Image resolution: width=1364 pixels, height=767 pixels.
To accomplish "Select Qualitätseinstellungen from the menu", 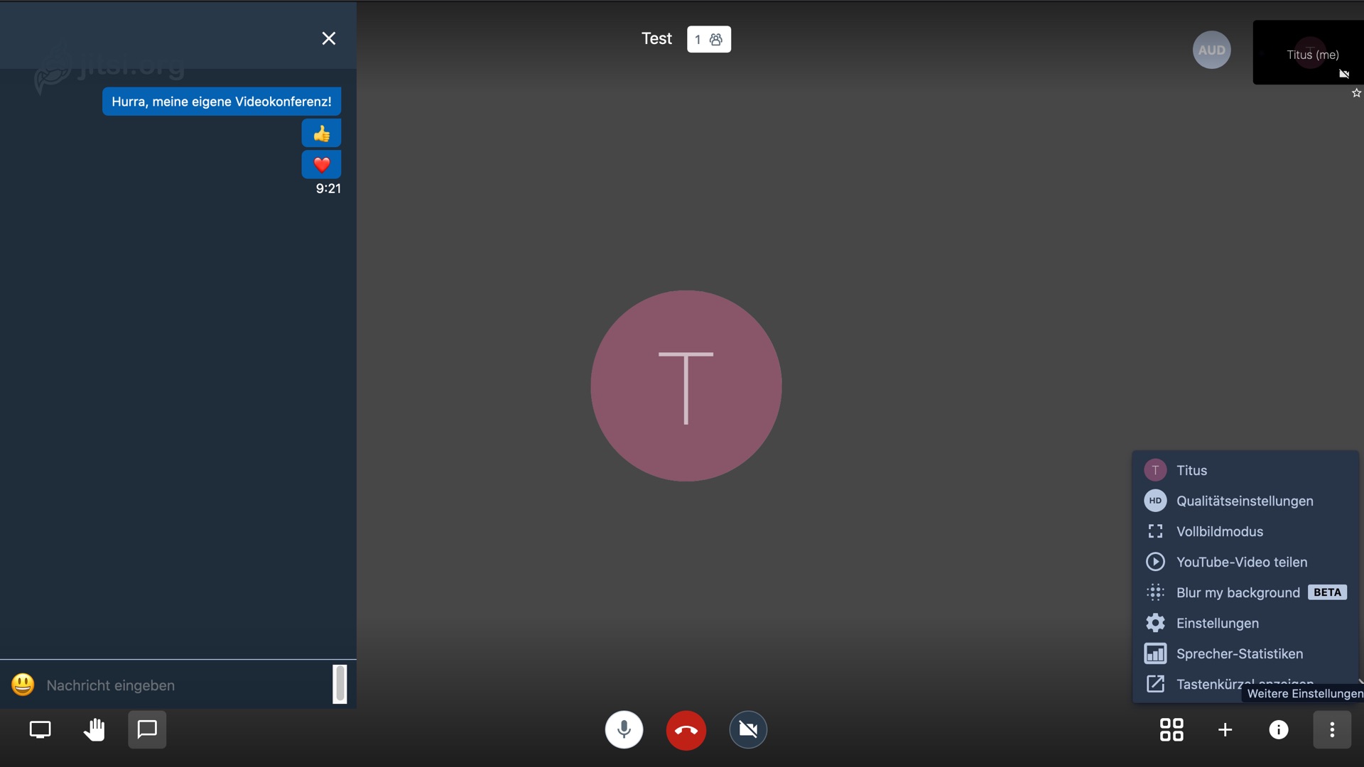I will 1244,501.
